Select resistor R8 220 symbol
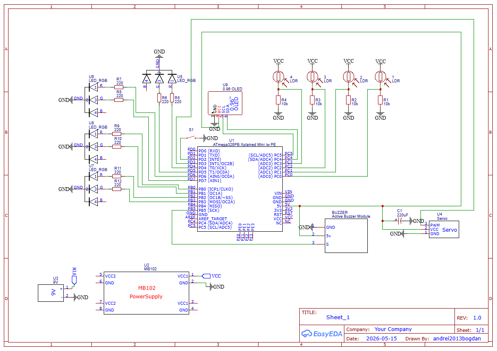 [x=119, y=100]
